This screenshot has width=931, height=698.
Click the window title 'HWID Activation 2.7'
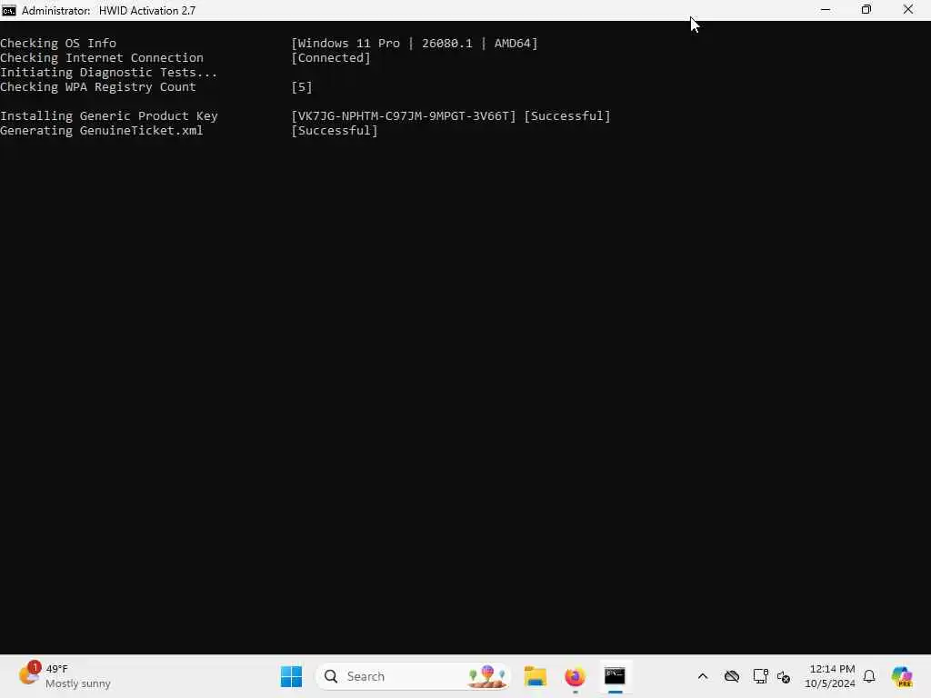(x=147, y=10)
